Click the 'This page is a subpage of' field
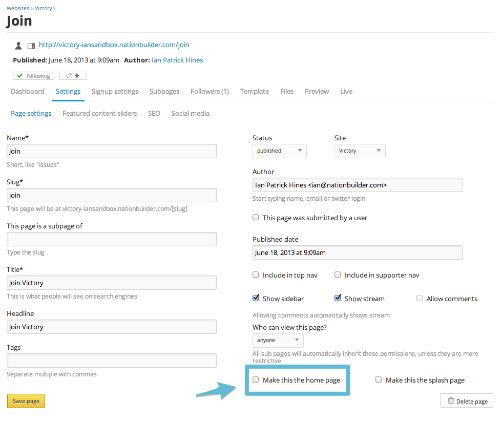This screenshot has height=423, width=502. pyautogui.click(x=112, y=239)
